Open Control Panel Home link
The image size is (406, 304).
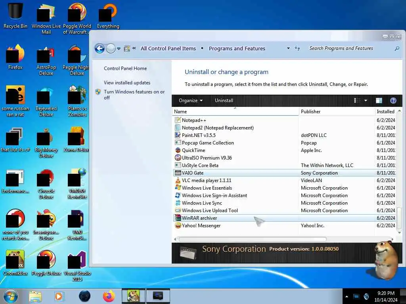pyautogui.click(x=125, y=68)
